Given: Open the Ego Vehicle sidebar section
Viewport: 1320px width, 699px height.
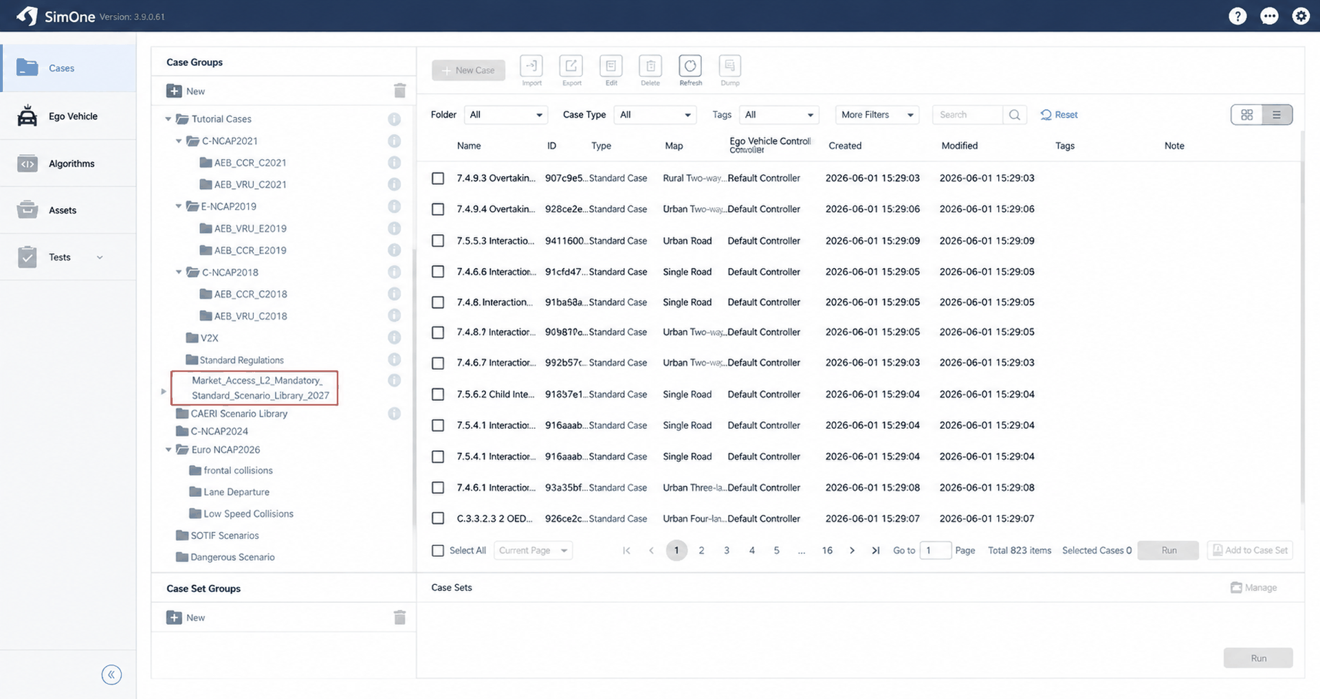Looking at the screenshot, I should 68,116.
